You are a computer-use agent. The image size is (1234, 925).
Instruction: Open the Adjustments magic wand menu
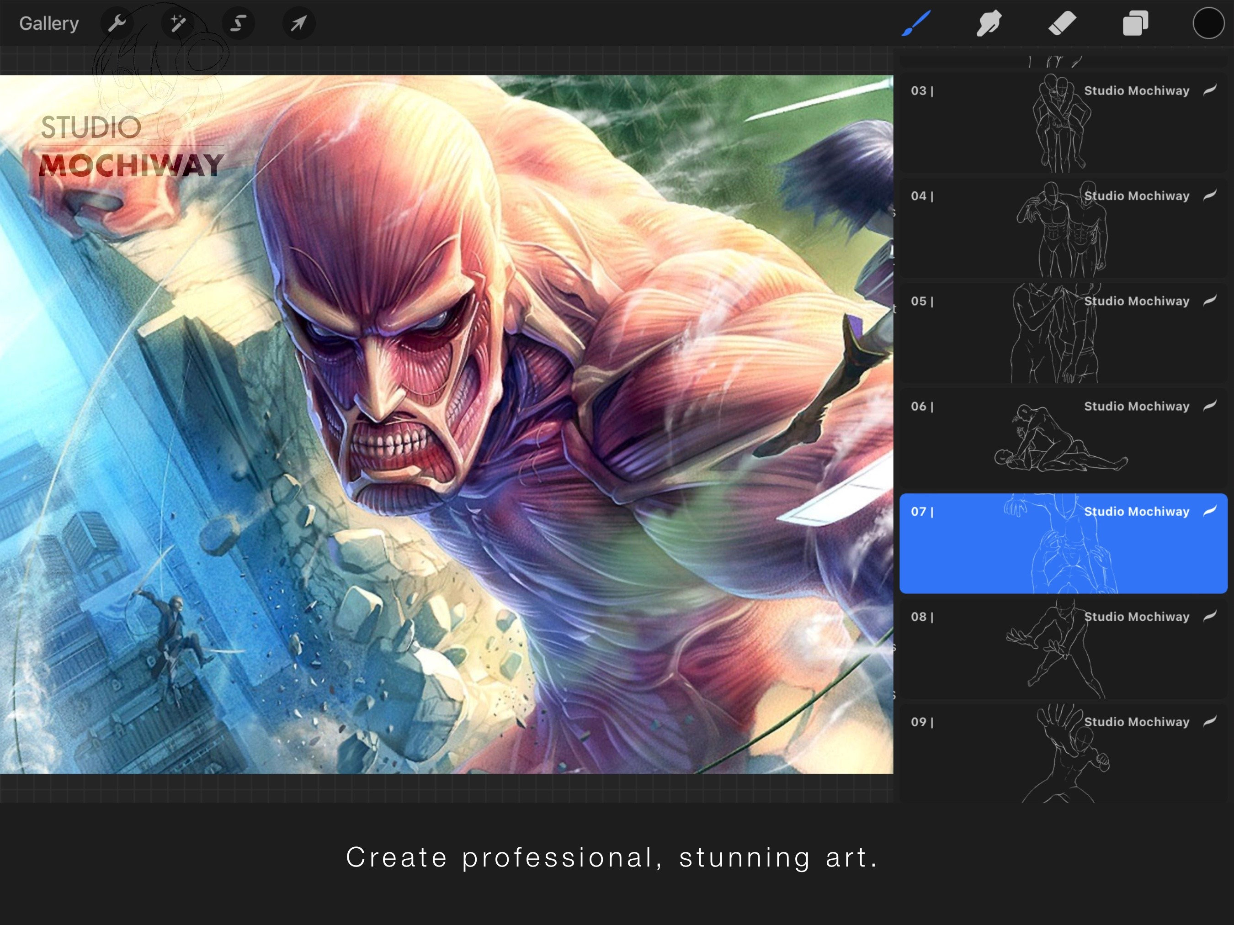click(x=177, y=23)
